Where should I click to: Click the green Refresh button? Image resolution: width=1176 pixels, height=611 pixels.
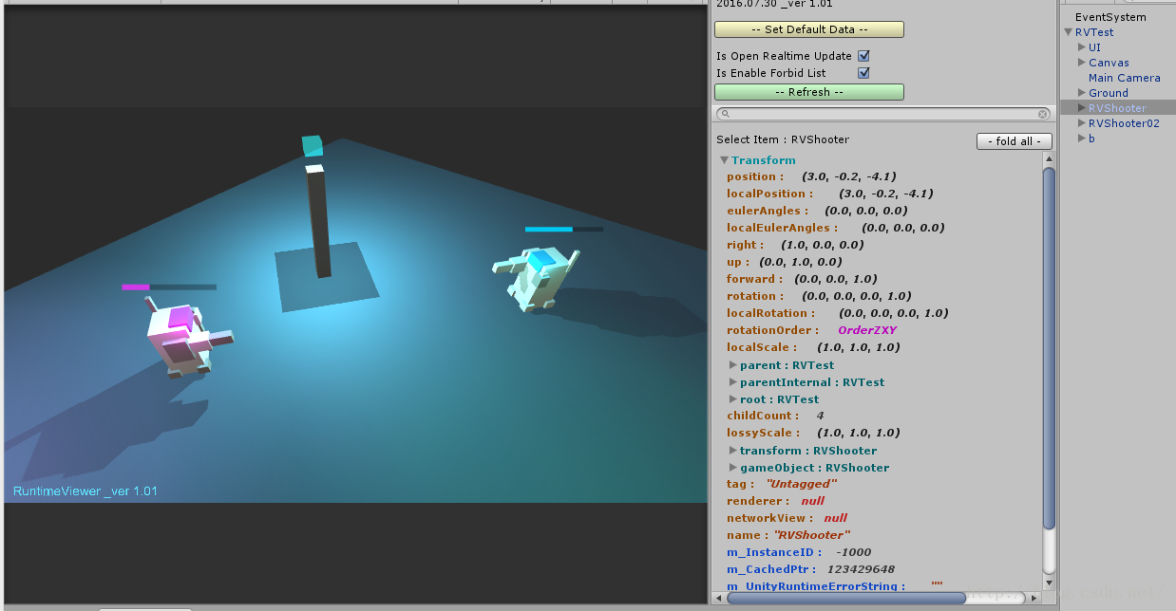(x=808, y=92)
